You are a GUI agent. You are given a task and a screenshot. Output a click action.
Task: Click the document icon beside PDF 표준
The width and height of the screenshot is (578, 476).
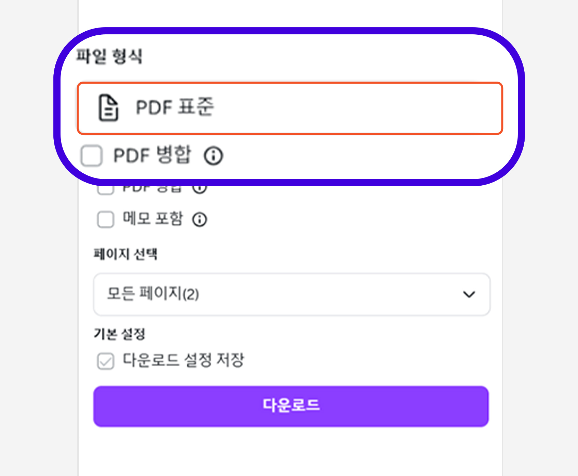click(108, 108)
